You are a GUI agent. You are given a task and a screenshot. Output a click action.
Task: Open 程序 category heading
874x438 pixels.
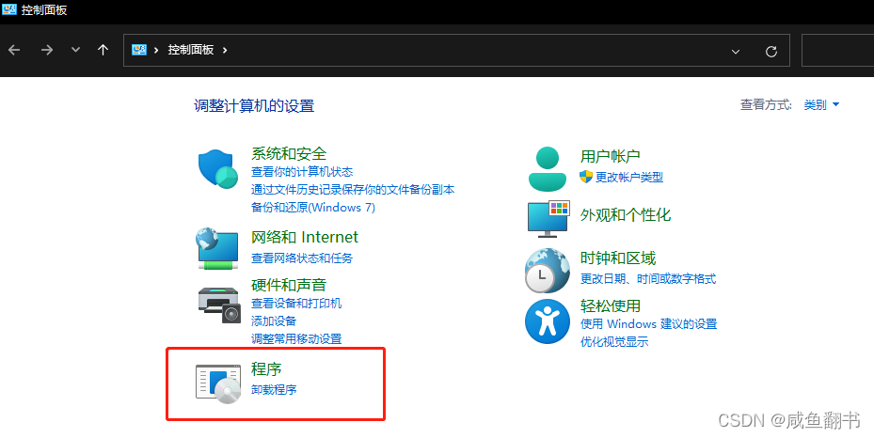click(266, 369)
